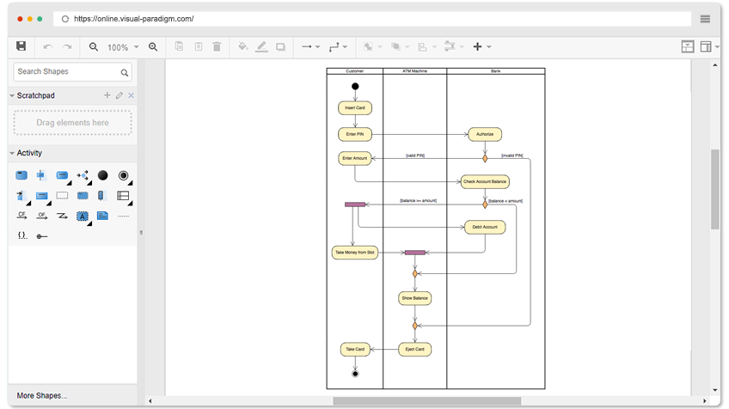729x409 pixels.
Task: Edit the Scratchpad with pencil icon
Action: click(119, 95)
